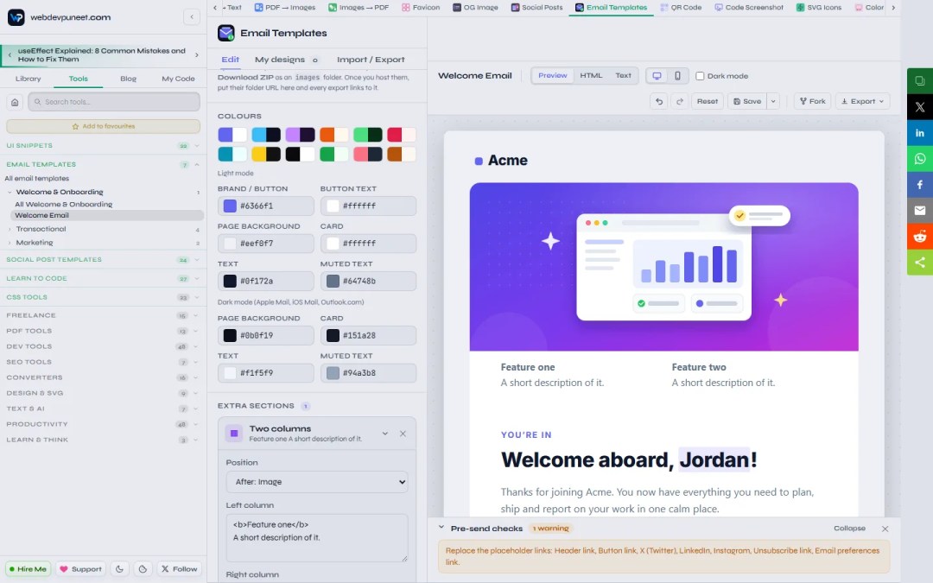Select the Text view mode
The height and width of the screenshot is (583, 933).
coord(623,75)
